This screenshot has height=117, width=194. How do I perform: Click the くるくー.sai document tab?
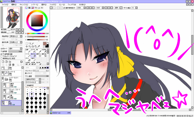[60, 113]
